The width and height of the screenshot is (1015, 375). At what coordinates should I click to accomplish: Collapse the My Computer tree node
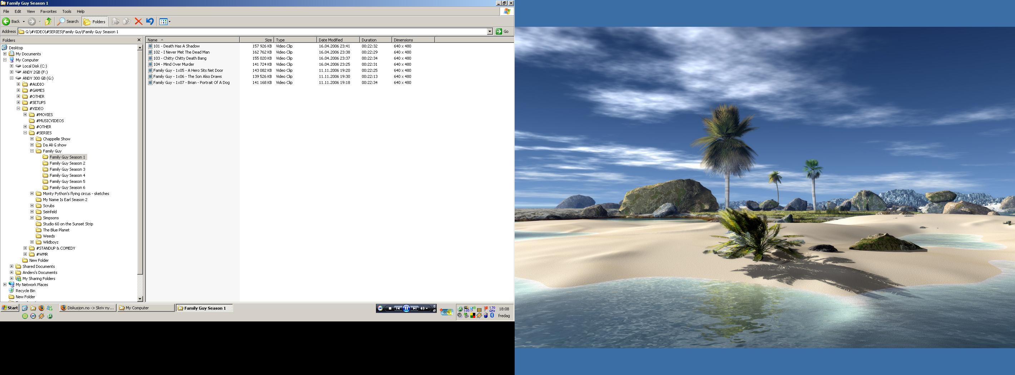pos(5,60)
